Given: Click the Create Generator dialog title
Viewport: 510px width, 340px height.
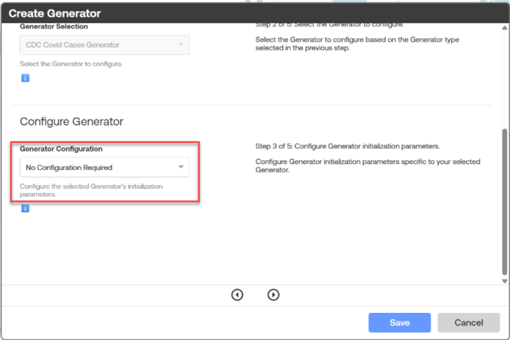Looking at the screenshot, I should pyautogui.click(x=55, y=14).
